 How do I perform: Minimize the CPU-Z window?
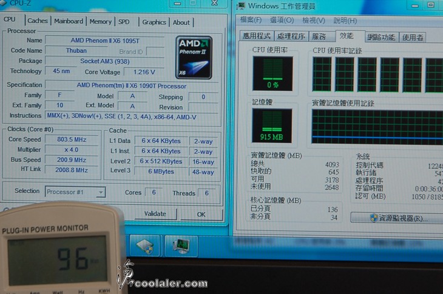tap(177, 4)
